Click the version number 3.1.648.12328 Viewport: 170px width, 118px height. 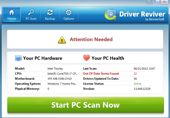point(142,89)
